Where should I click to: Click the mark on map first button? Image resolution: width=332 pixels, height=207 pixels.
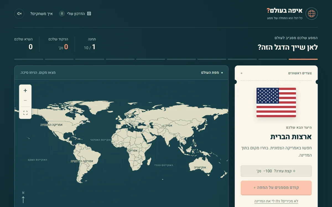276,188
